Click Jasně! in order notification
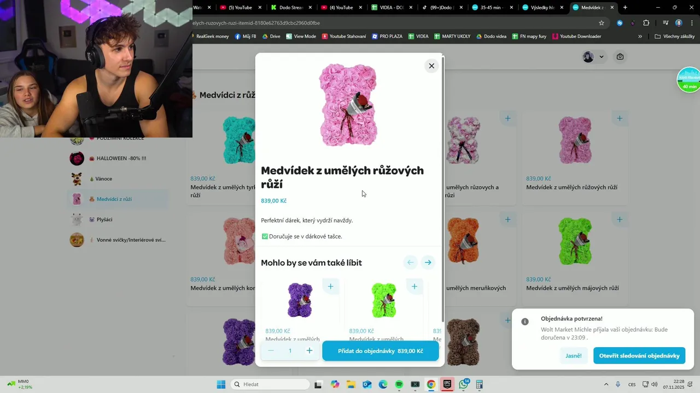Viewport: 700px width, 393px height. click(x=574, y=355)
